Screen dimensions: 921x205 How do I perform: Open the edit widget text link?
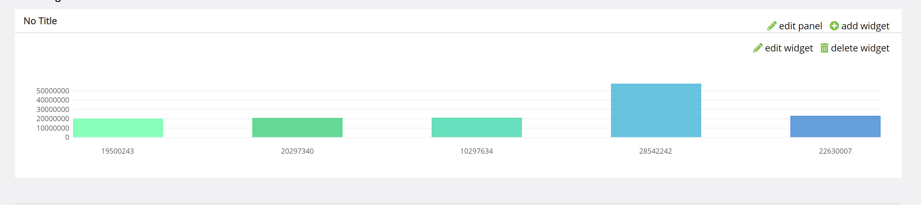pyautogui.click(x=789, y=48)
